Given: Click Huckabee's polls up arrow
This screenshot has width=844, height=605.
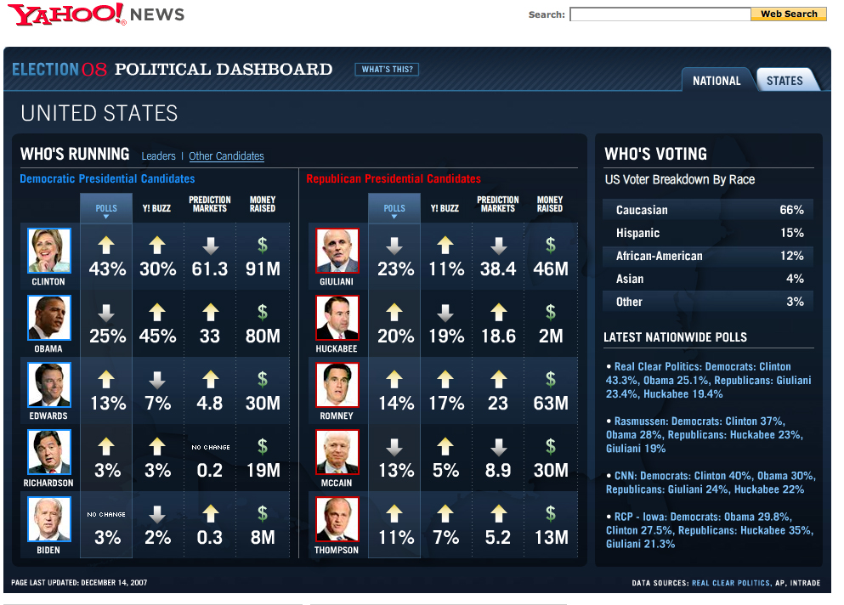Looking at the screenshot, I should (x=394, y=313).
